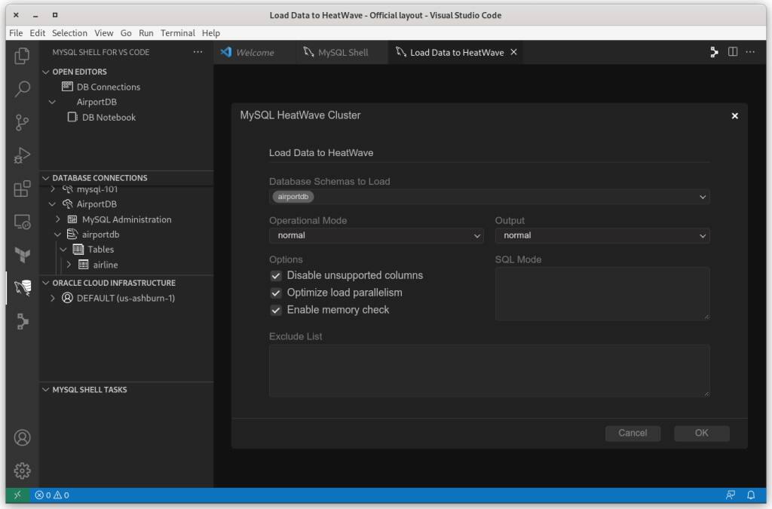Click the airline table icon
772x509 pixels.
[84, 265]
